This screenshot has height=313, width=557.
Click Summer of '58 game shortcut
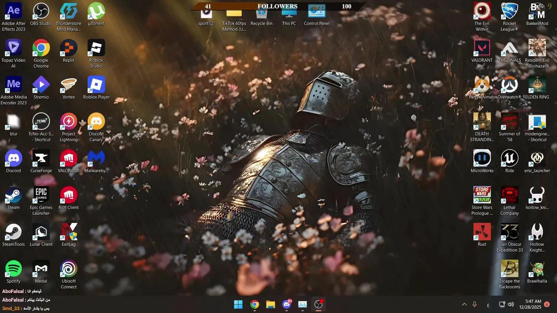(x=509, y=128)
